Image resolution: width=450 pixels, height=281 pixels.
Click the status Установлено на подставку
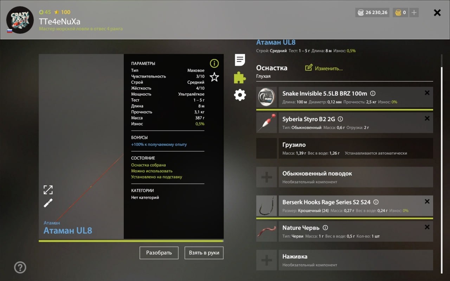[156, 177]
